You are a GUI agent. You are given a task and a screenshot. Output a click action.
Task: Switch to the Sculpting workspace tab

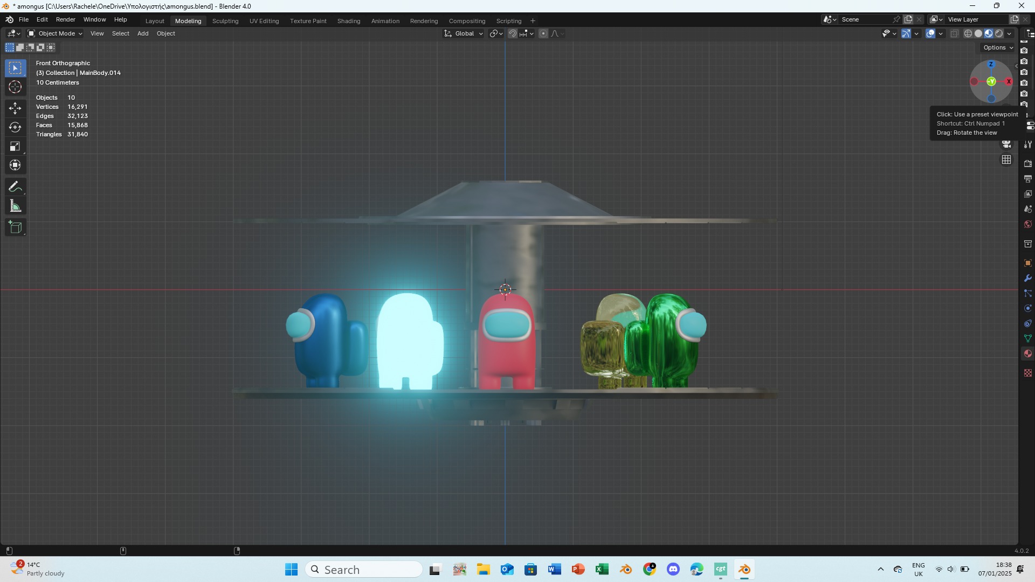225,21
